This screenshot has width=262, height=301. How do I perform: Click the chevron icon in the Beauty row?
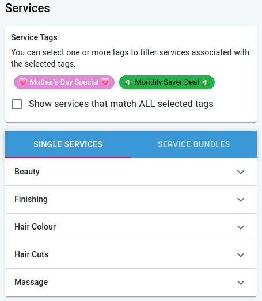click(241, 172)
